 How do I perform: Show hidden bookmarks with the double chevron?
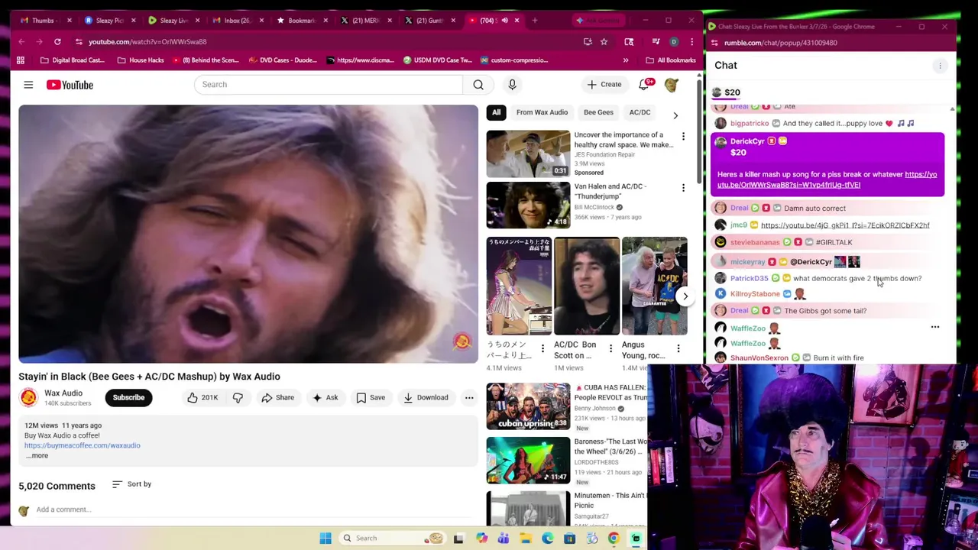pos(626,60)
